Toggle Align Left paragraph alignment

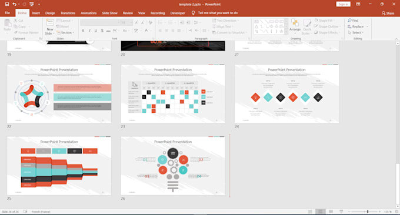160,31
